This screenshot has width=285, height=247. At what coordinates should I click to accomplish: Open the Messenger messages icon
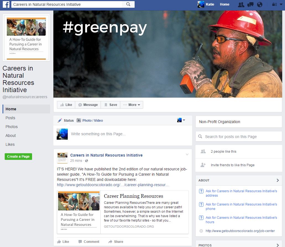pos(250,4)
